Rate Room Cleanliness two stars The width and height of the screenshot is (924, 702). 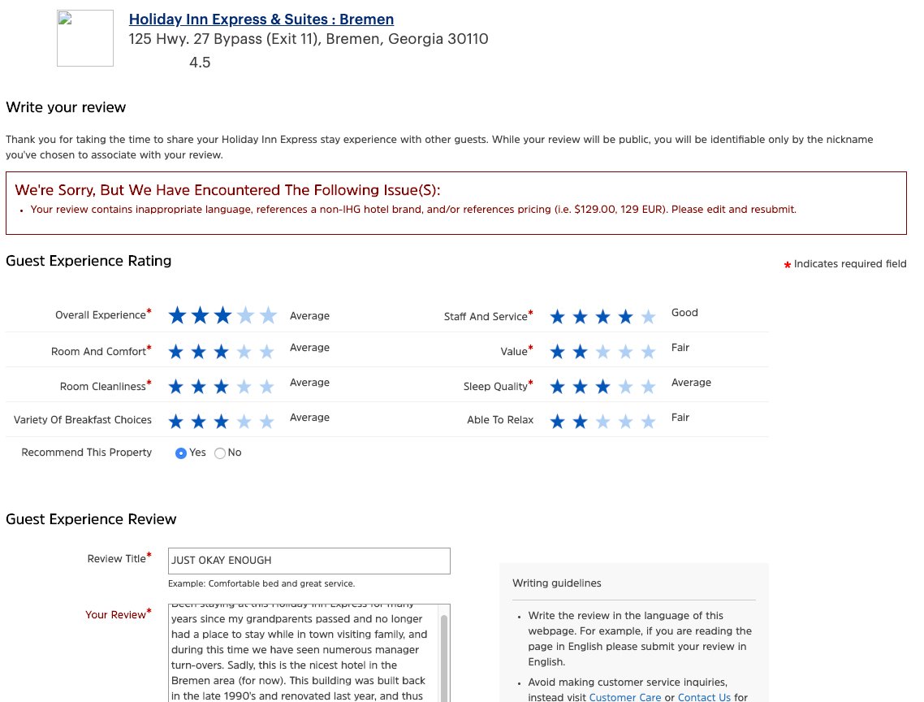pyautogui.click(x=199, y=387)
